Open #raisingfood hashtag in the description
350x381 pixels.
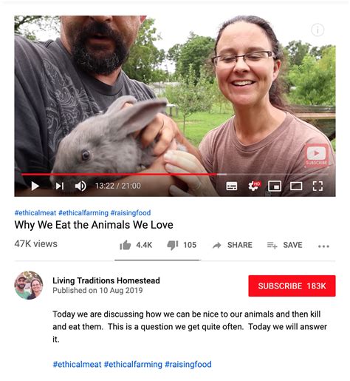pos(188,364)
